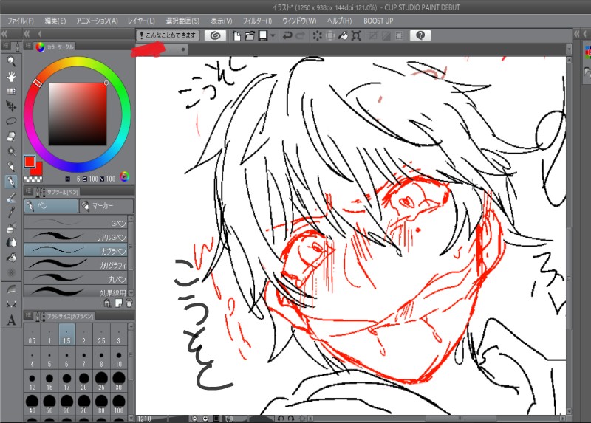Select the Auto select magic wand tool

click(x=11, y=151)
